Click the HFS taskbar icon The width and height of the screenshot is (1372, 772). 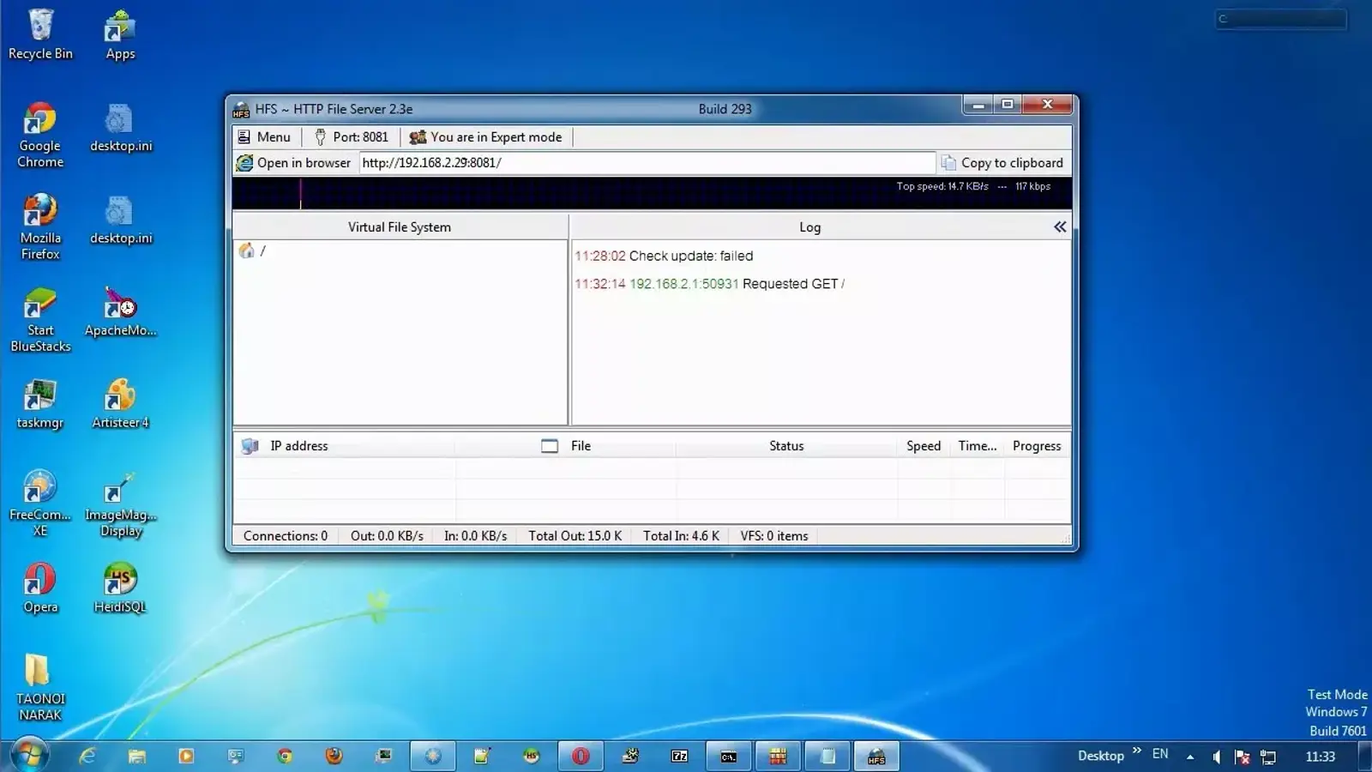876,756
